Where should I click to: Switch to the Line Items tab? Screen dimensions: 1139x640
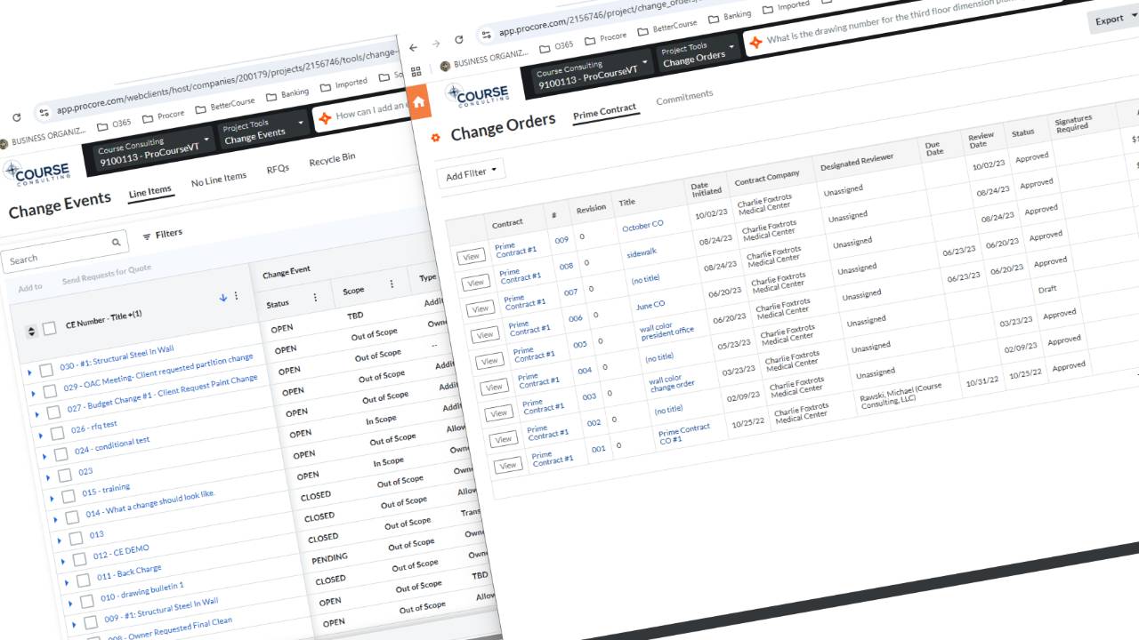pos(149,192)
